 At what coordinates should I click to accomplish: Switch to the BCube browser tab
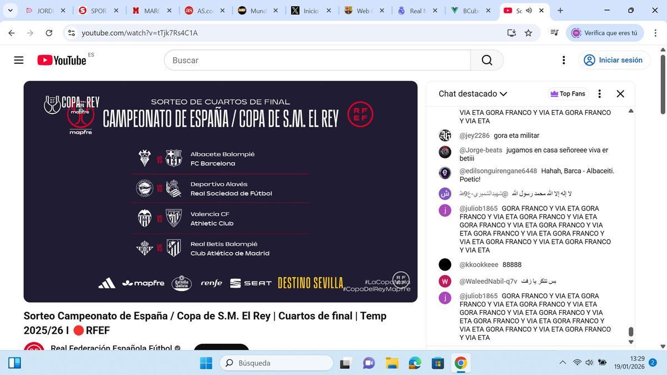click(470, 10)
